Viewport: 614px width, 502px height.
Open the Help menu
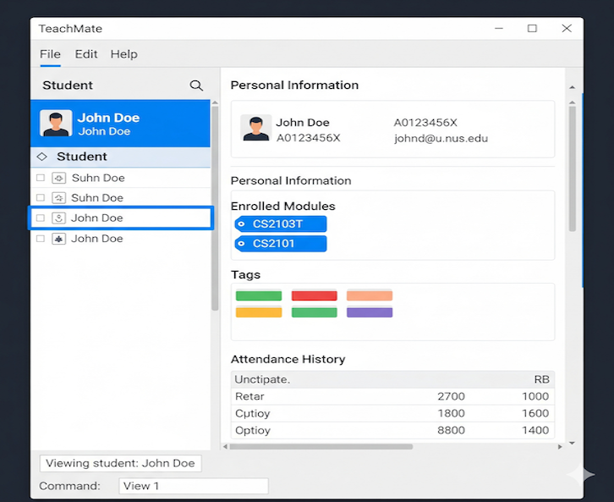[123, 54]
